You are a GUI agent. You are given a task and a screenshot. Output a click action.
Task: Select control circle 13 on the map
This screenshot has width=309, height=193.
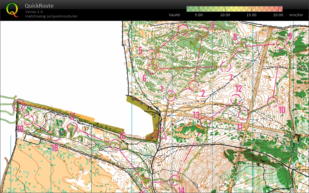pyautogui.click(x=205, y=121)
